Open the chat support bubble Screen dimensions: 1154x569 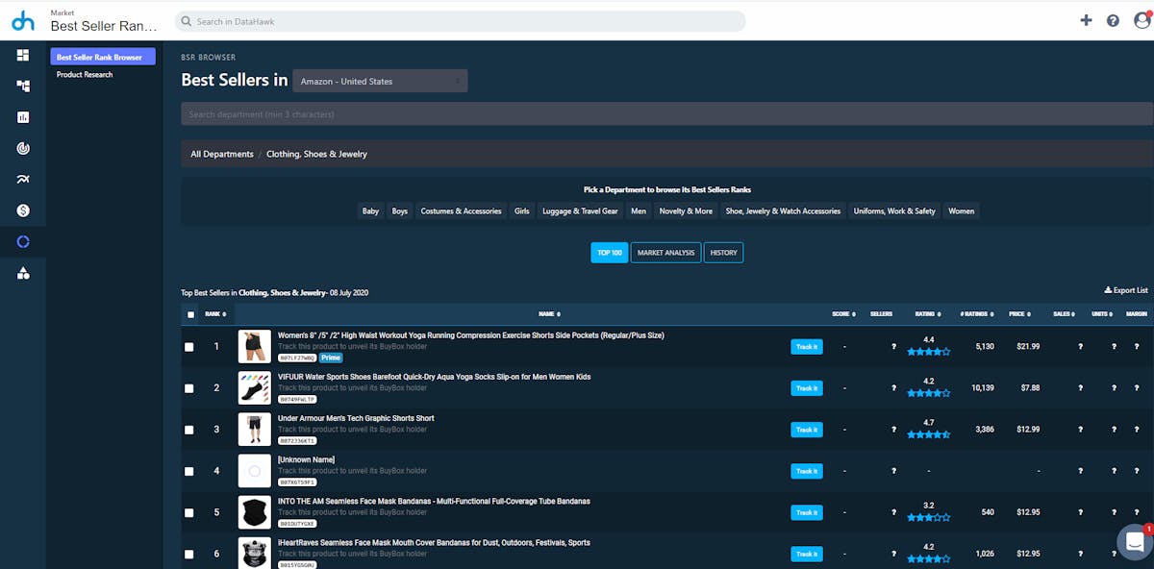1135,541
